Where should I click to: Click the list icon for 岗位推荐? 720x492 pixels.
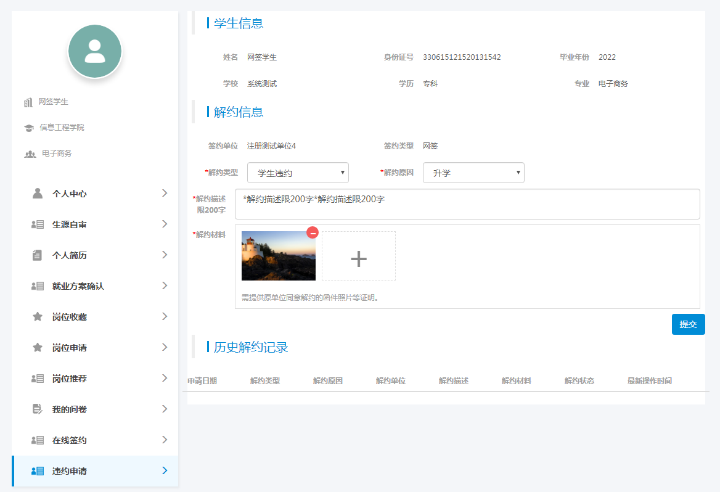point(38,379)
